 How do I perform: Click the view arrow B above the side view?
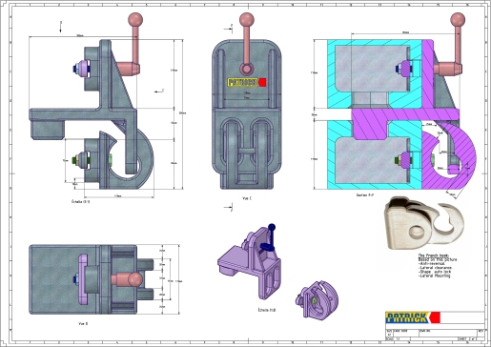pos(60,27)
